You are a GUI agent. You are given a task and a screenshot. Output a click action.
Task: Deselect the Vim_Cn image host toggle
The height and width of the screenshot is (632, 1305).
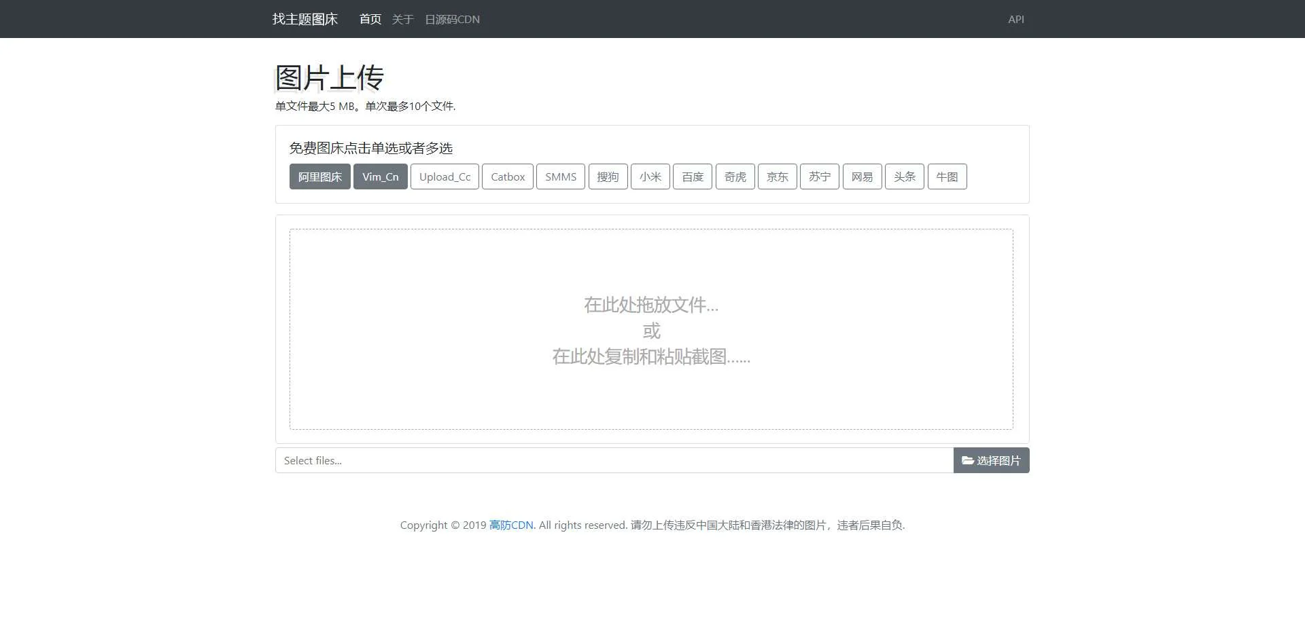click(x=380, y=177)
